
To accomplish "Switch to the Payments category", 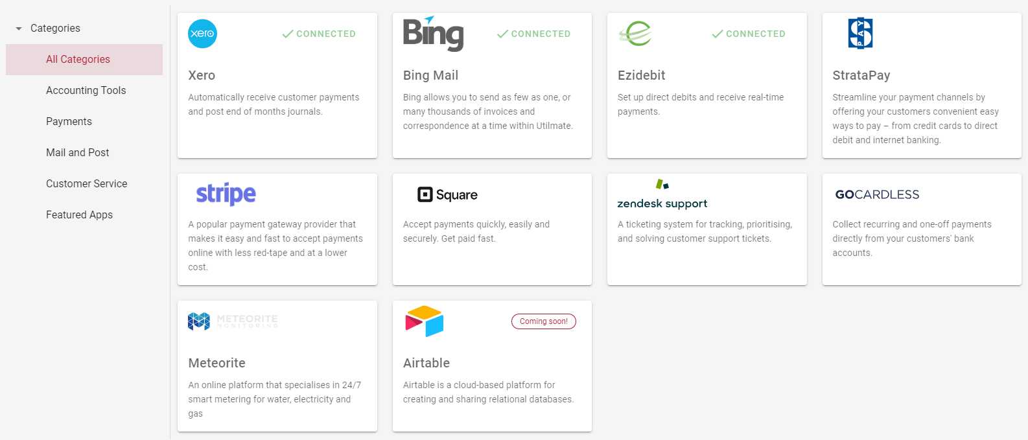I will click(x=69, y=121).
